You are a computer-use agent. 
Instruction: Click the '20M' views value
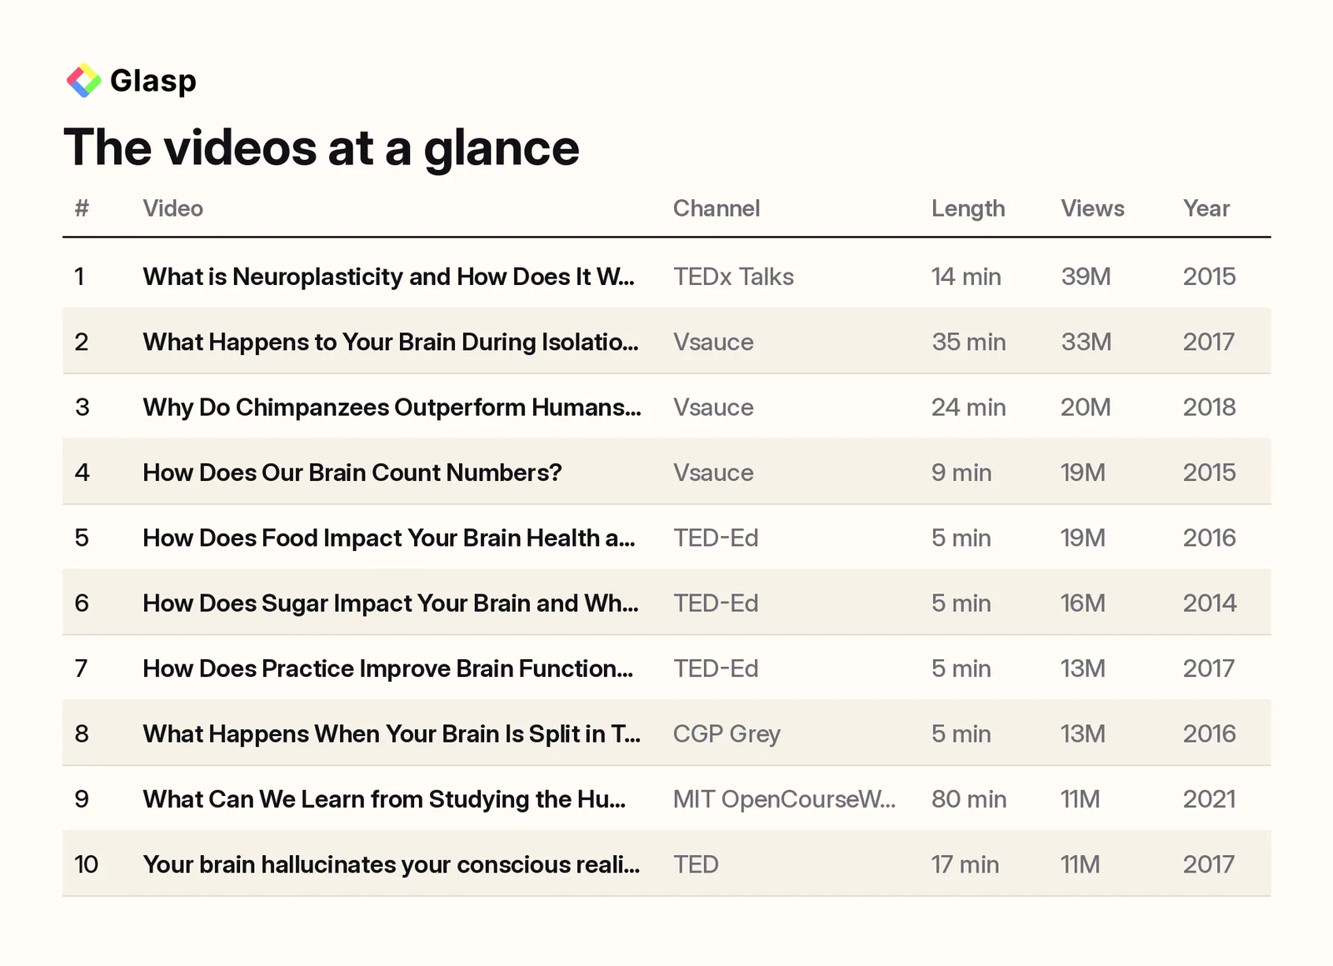[x=1086, y=408]
